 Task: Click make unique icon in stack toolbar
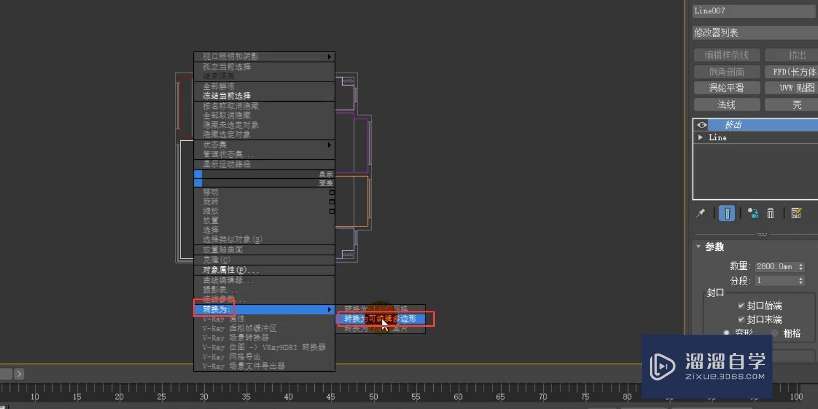point(753,213)
